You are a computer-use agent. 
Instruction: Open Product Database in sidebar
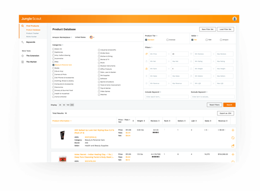[x=33, y=30]
